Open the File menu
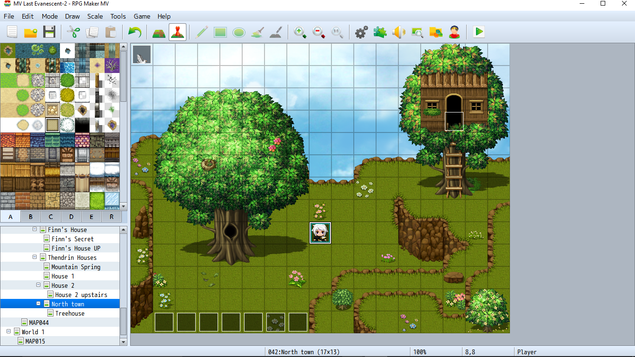This screenshot has height=357, width=635. point(9,16)
